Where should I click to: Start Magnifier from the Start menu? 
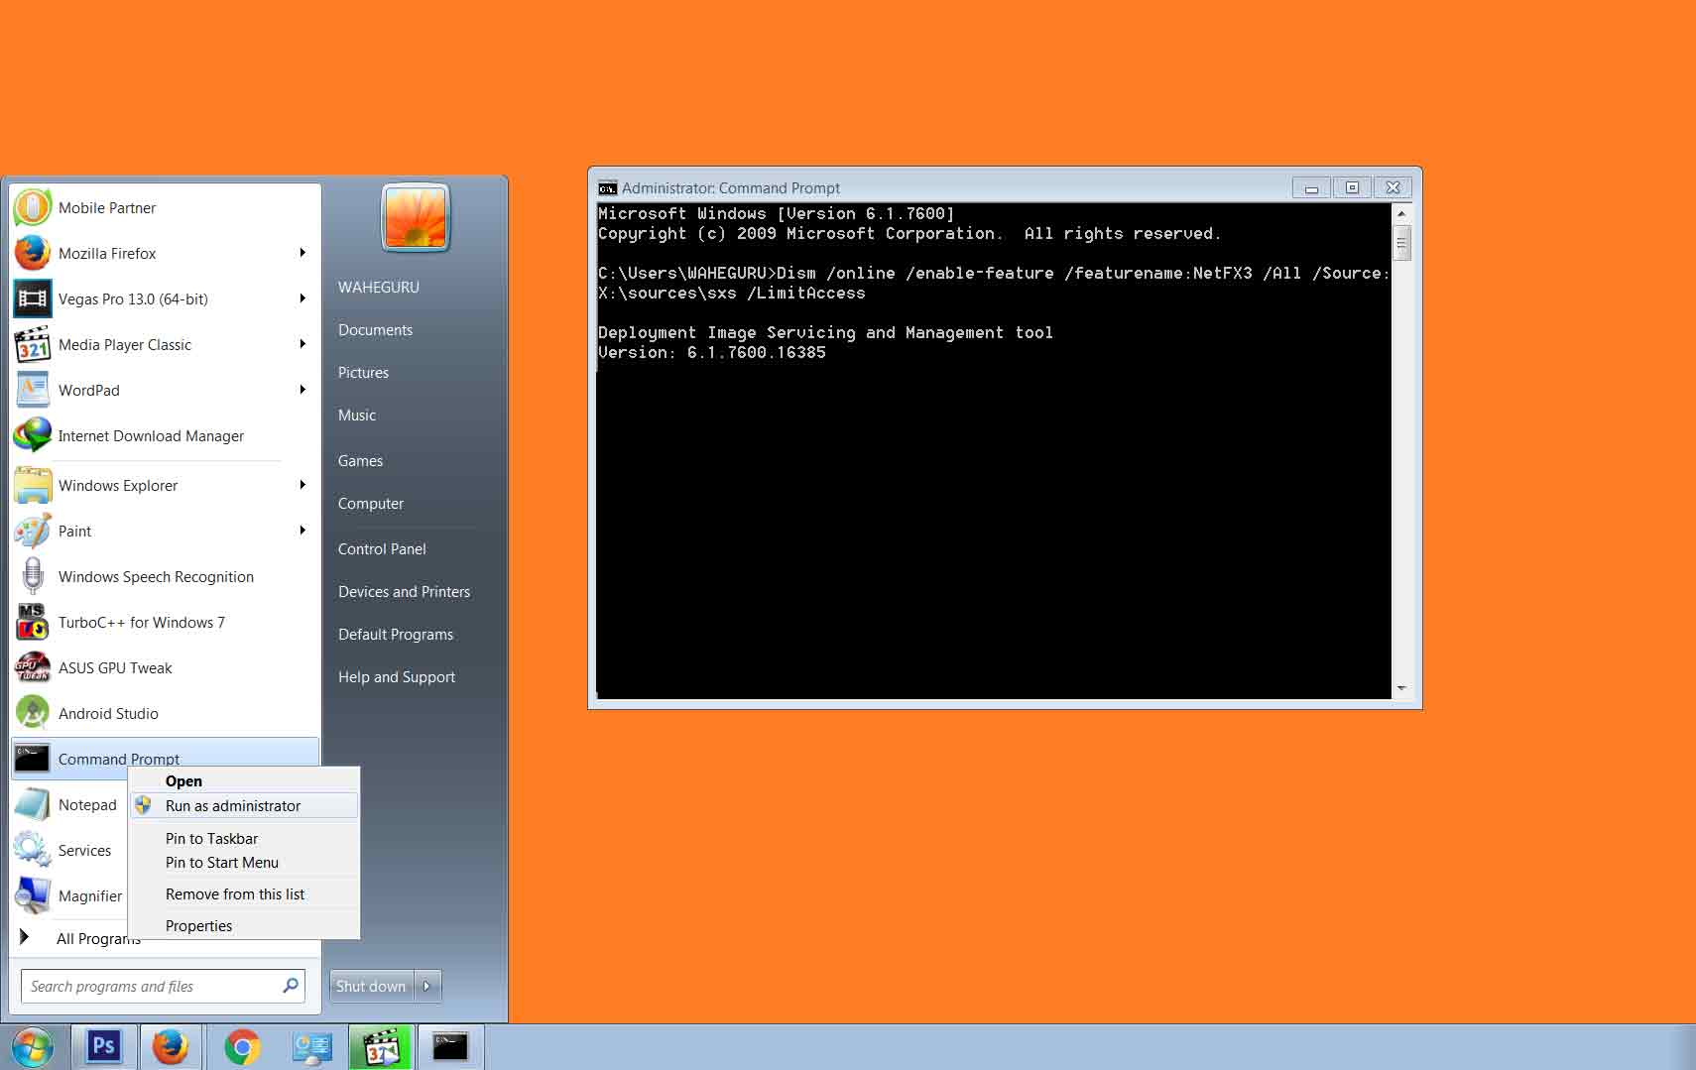pyautogui.click(x=90, y=895)
